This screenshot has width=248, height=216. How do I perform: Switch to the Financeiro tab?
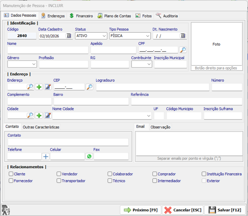click(x=81, y=16)
